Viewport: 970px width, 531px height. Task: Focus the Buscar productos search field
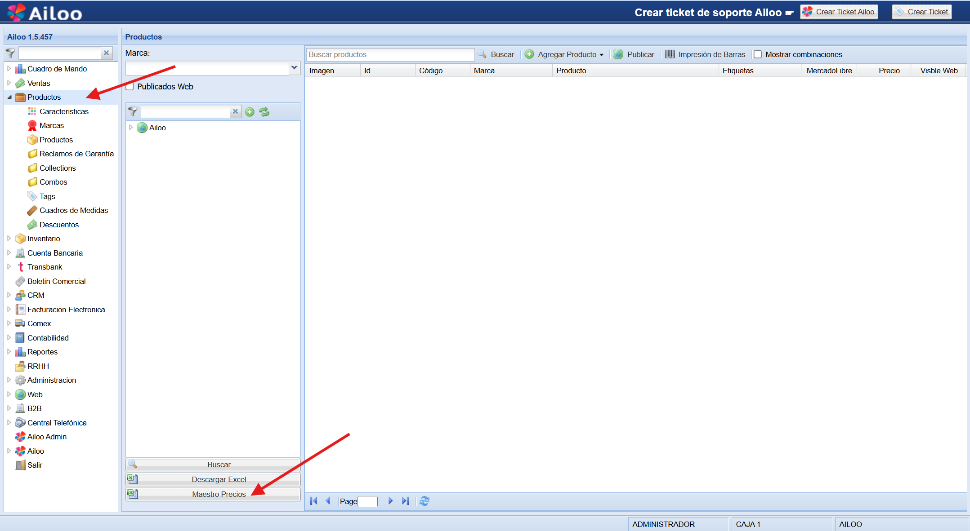point(389,54)
